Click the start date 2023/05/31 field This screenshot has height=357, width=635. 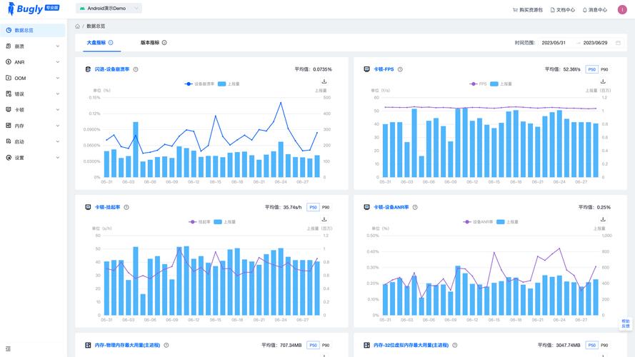(x=554, y=43)
